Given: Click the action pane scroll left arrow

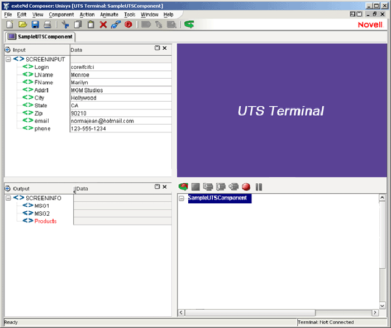Looking at the screenshot, I should point(182,312).
